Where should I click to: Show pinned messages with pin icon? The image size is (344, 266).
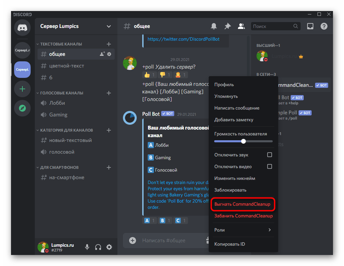(x=227, y=26)
